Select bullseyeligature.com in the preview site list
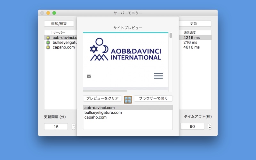This screenshot has width=256, height=160. tap(128, 113)
